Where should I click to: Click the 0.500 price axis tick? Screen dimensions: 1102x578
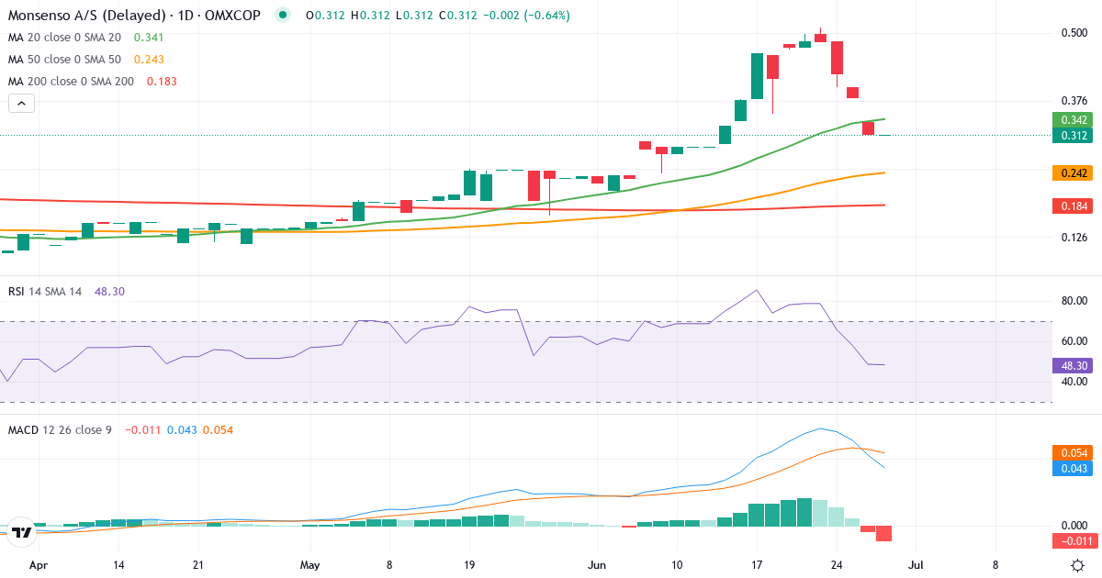1074,33
